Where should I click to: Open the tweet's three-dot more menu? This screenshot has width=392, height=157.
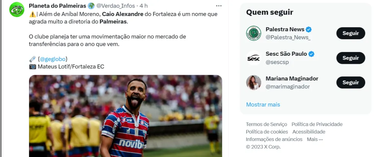pos(219,6)
